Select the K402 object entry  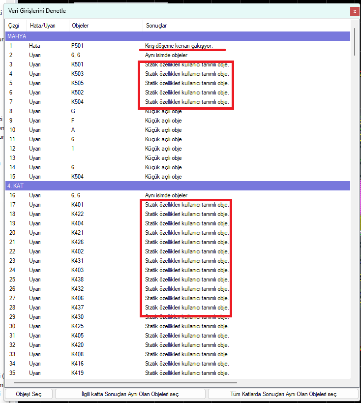tap(77, 251)
